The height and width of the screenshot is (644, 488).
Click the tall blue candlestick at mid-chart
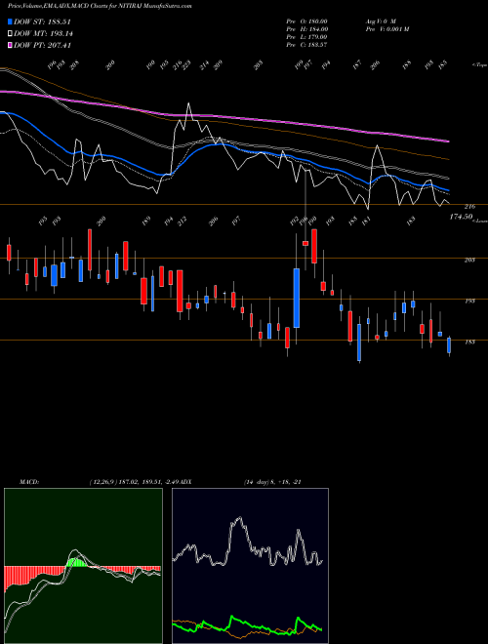tap(296, 299)
